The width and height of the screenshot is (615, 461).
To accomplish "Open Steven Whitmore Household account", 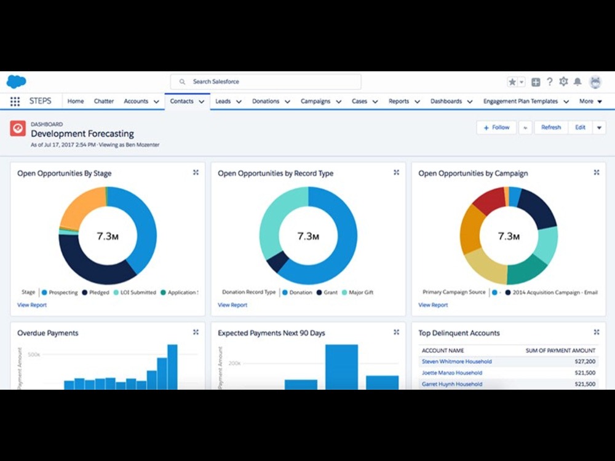I will (456, 361).
